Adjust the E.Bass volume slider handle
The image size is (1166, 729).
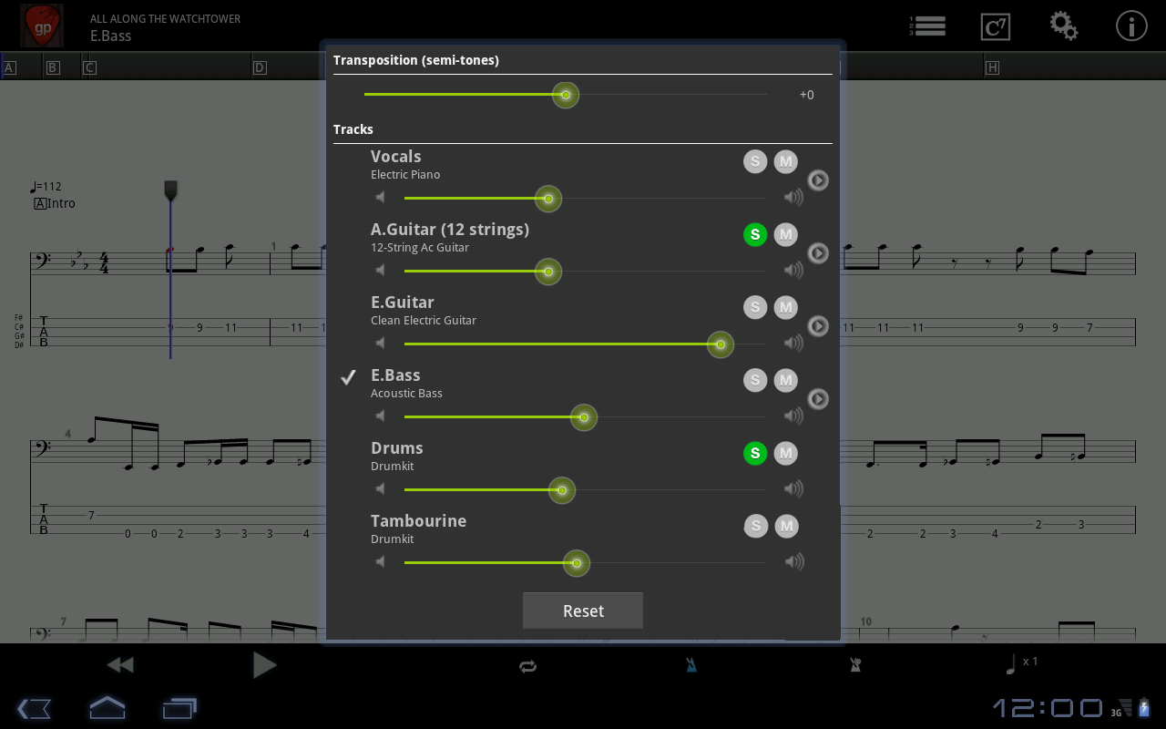(584, 417)
